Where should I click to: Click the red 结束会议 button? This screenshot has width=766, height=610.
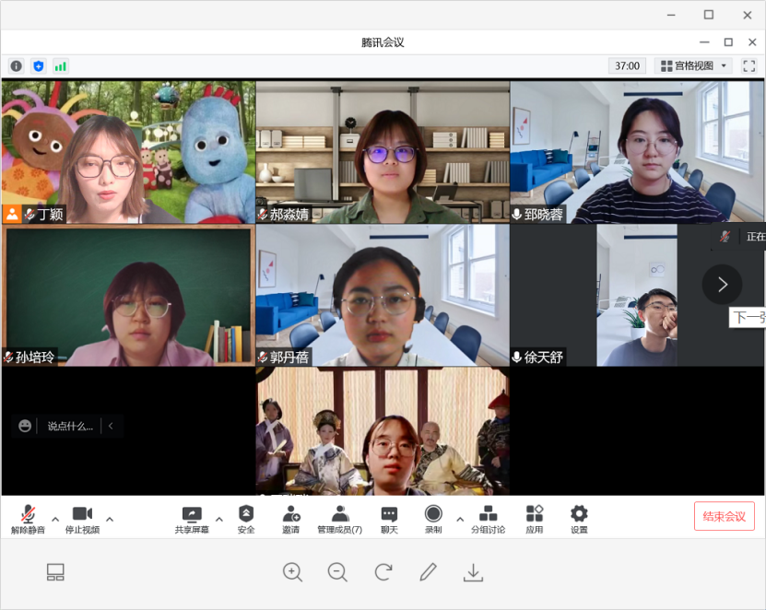[x=725, y=516]
